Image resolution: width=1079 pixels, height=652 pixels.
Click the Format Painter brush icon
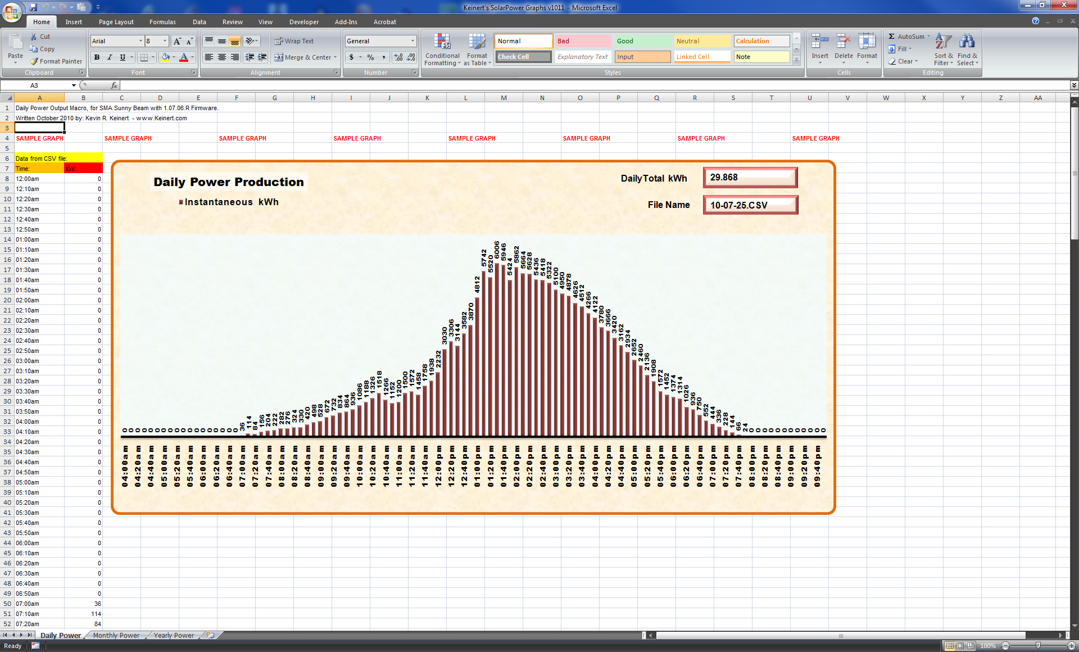click(34, 61)
